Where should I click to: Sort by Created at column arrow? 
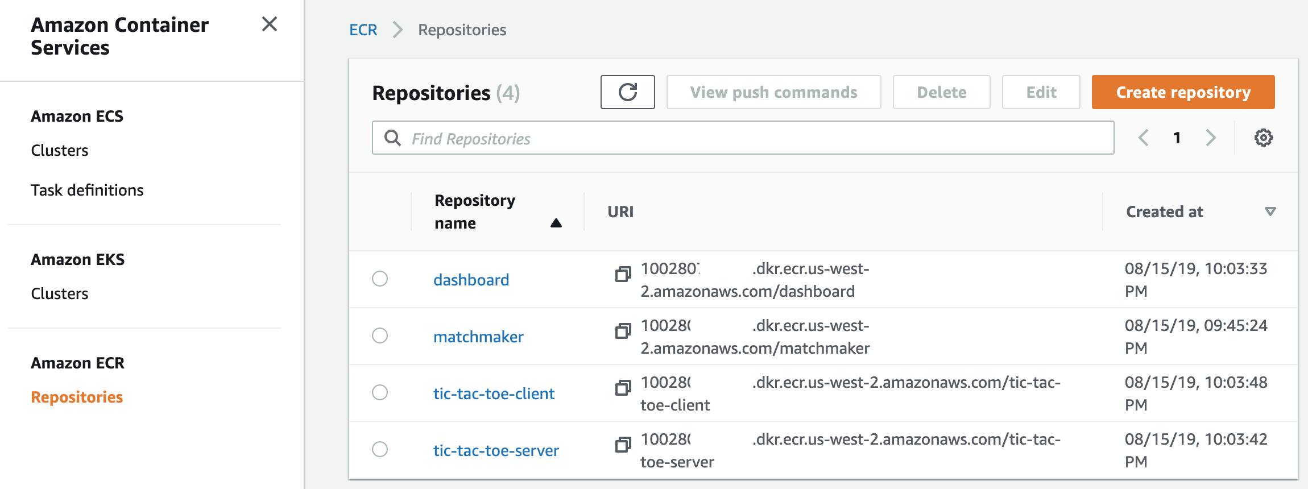pyautogui.click(x=1270, y=212)
